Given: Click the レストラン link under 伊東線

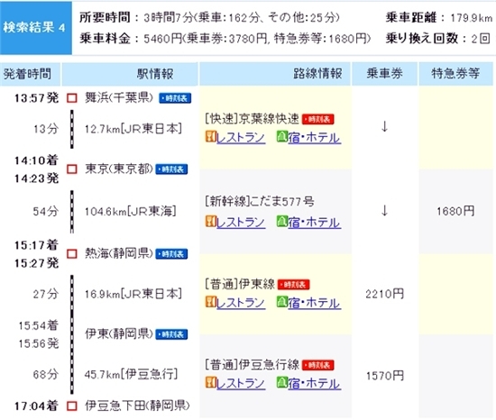Looking at the screenshot, I should (241, 303).
